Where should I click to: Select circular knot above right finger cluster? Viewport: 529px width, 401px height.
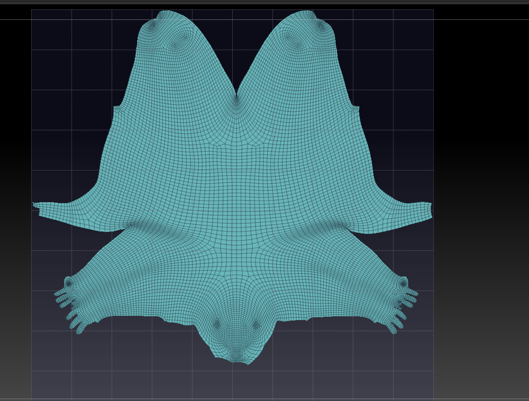click(403, 283)
